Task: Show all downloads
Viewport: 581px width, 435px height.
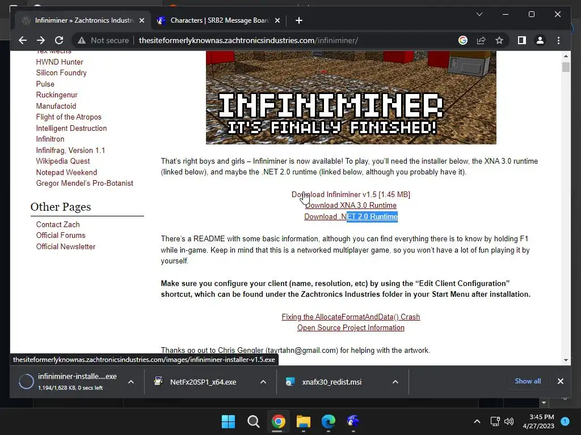Action: tap(528, 381)
